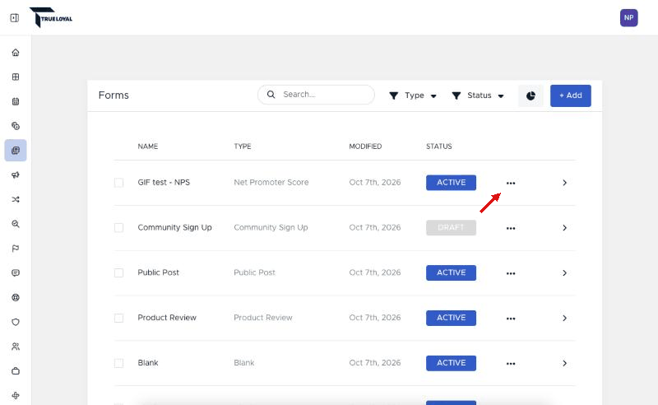The height and width of the screenshot is (405, 658).
Task: Click the modified date of the Blank row
Action: [375, 362]
